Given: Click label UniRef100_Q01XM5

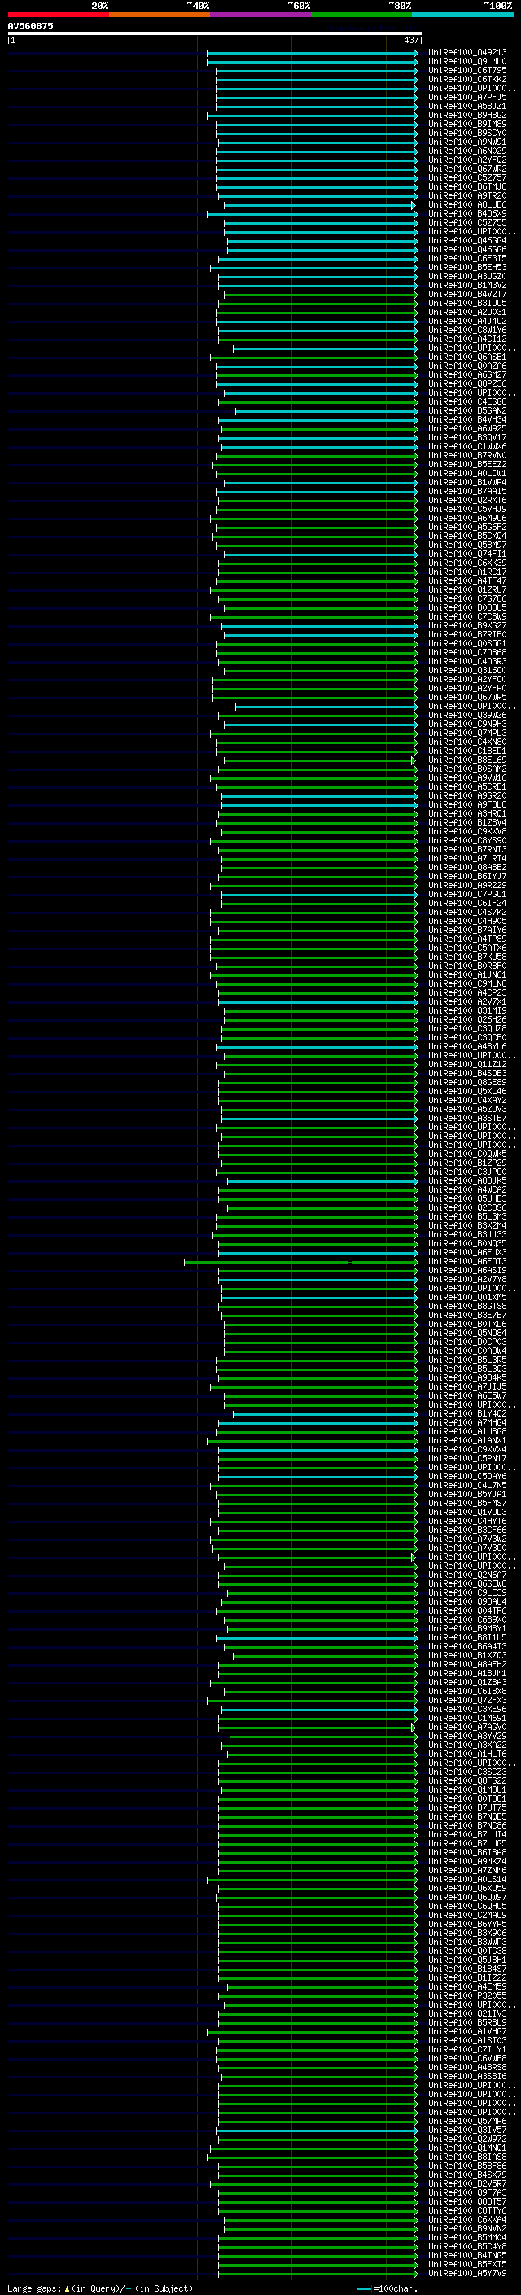Looking at the screenshot, I should [467, 1297].
